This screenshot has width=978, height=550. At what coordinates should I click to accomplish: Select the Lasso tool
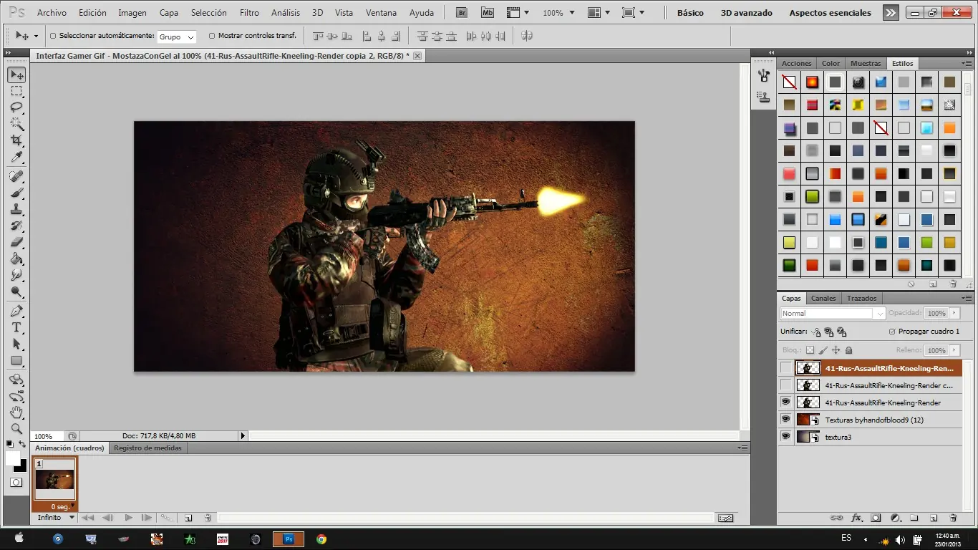coord(16,107)
